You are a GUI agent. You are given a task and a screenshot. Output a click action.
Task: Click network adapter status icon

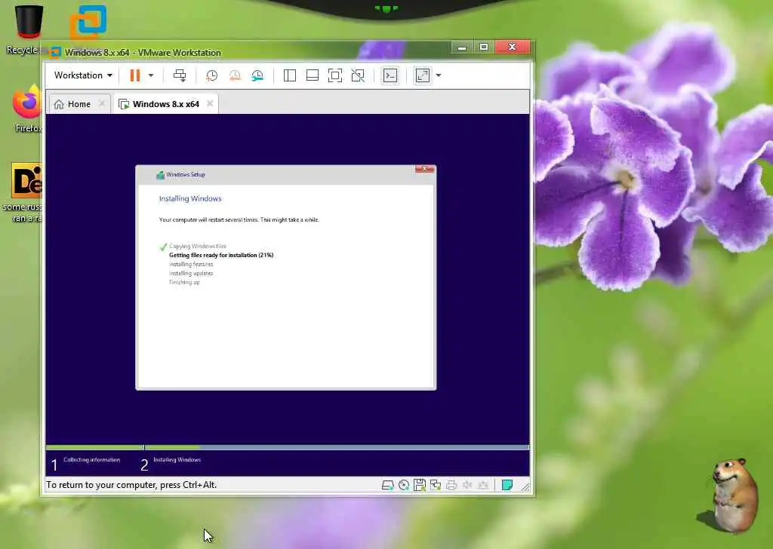pos(436,486)
